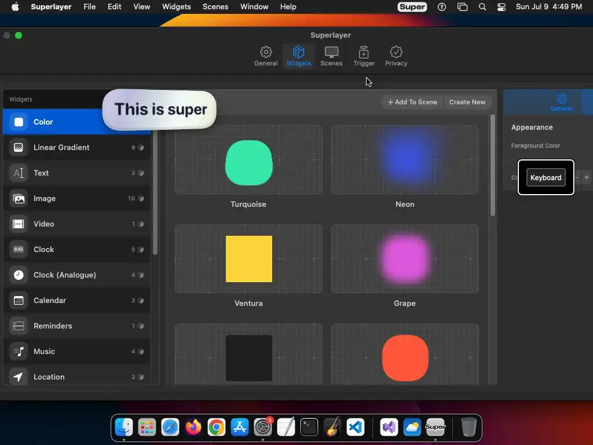593x445 pixels.
Task: Open the Scenes toolbar tab
Action: click(x=331, y=56)
